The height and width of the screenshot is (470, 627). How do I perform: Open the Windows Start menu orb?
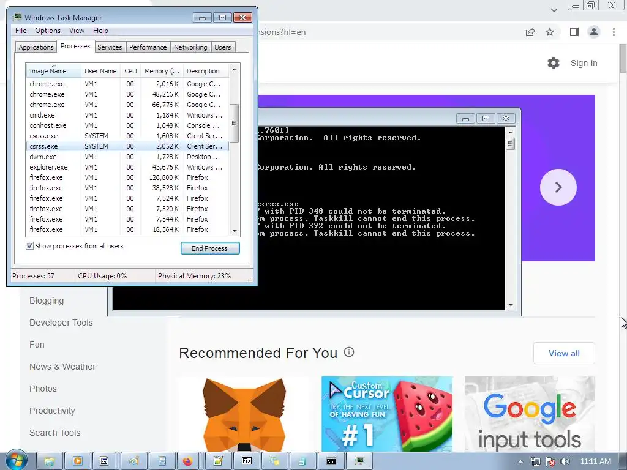[15, 460]
